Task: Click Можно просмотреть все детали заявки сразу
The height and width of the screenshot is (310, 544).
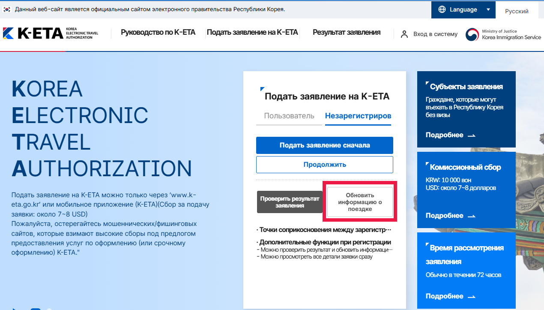Action: coord(315,256)
